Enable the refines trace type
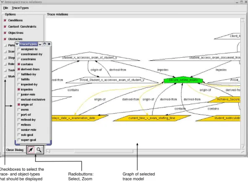248x182 pixels. (19, 125)
